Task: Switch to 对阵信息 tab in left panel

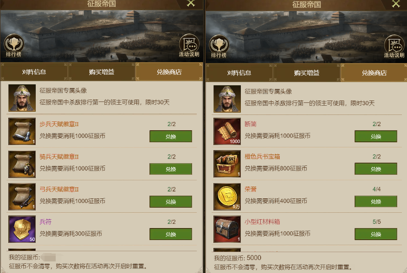Action: pos(34,72)
